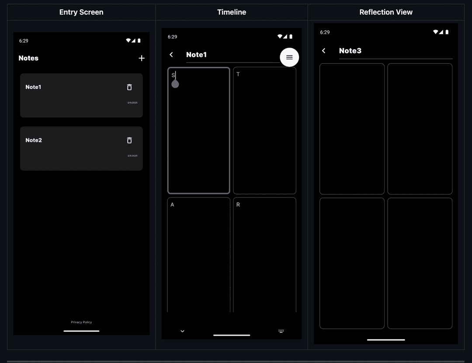Viewport: 472px width, 363px height.
Task: Collapse keyboard with the down chevron
Action: tap(182, 331)
